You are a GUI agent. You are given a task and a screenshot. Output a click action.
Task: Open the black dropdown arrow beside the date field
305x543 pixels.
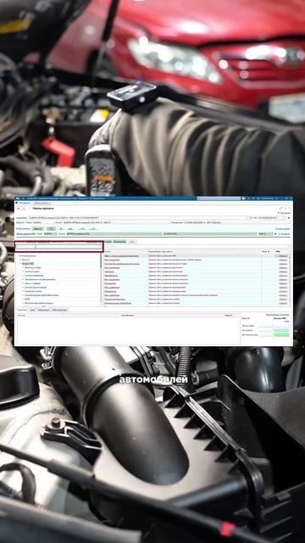(289, 218)
